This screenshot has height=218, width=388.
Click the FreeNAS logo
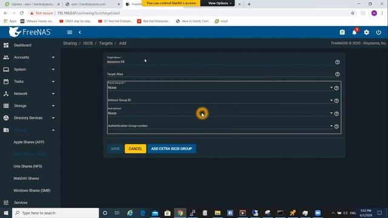click(x=30, y=32)
